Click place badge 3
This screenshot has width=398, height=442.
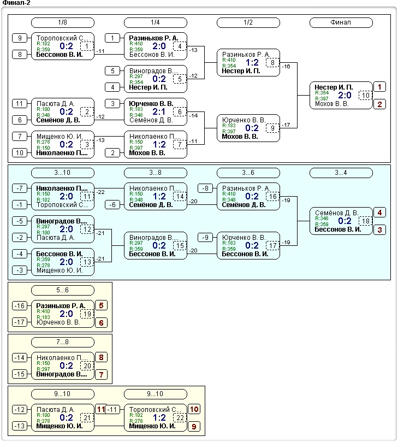point(379,230)
